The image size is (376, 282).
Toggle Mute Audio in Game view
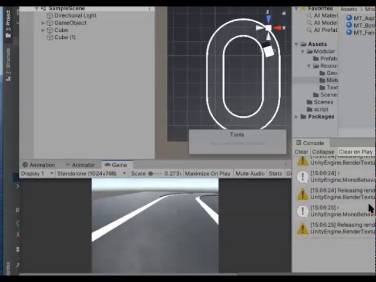[x=250, y=174]
